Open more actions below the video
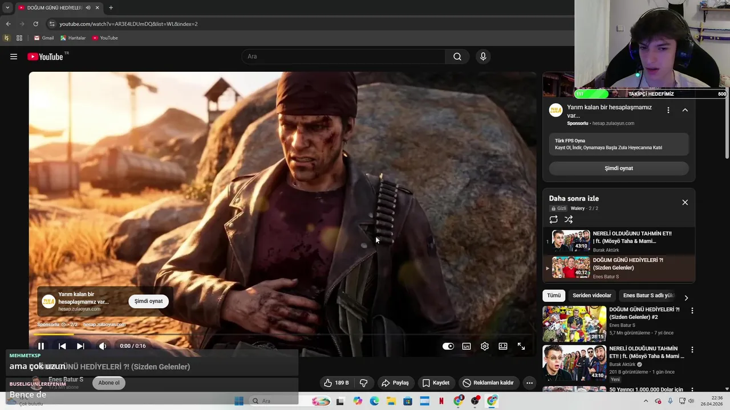The width and height of the screenshot is (730, 410). (529, 383)
